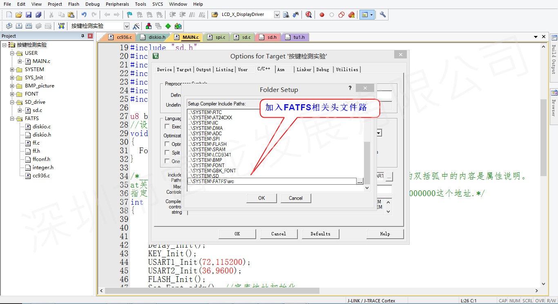Tick the One ELF Section checkbox

[x=167, y=161]
